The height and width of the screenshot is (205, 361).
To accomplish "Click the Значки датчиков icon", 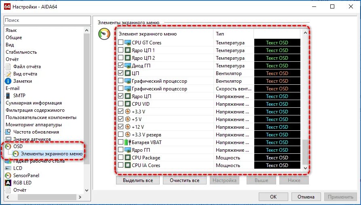I will (x=8, y=139).
